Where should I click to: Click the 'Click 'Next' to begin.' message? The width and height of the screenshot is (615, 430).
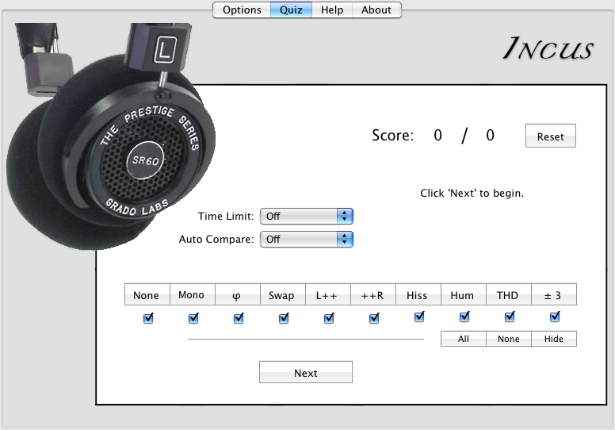coord(472,194)
